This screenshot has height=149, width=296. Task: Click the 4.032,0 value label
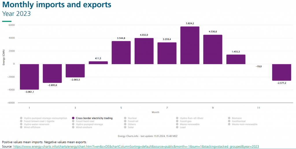(x=144, y=35)
